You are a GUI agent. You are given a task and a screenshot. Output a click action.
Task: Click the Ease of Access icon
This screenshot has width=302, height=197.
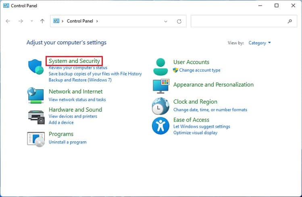point(160,126)
